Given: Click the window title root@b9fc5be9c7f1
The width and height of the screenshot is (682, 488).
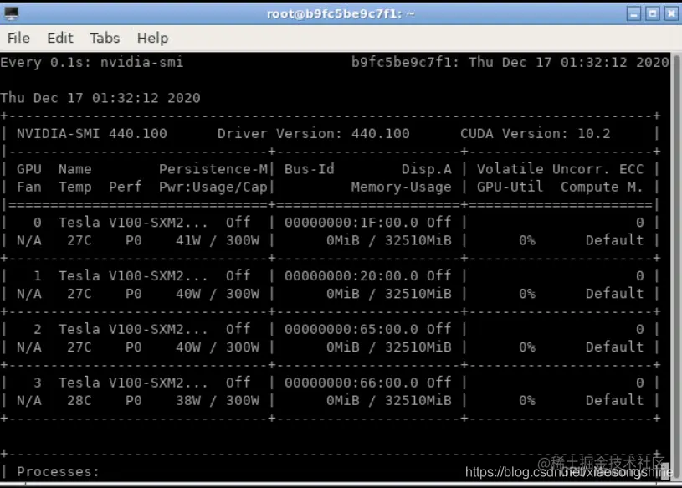Looking at the screenshot, I should [341, 14].
